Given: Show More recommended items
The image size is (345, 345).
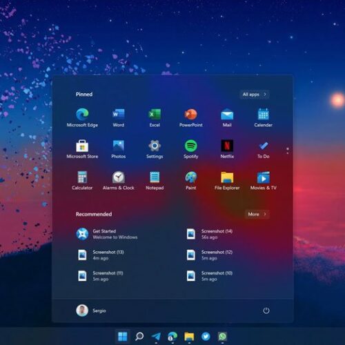Looking at the screenshot, I should coord(257,214).
